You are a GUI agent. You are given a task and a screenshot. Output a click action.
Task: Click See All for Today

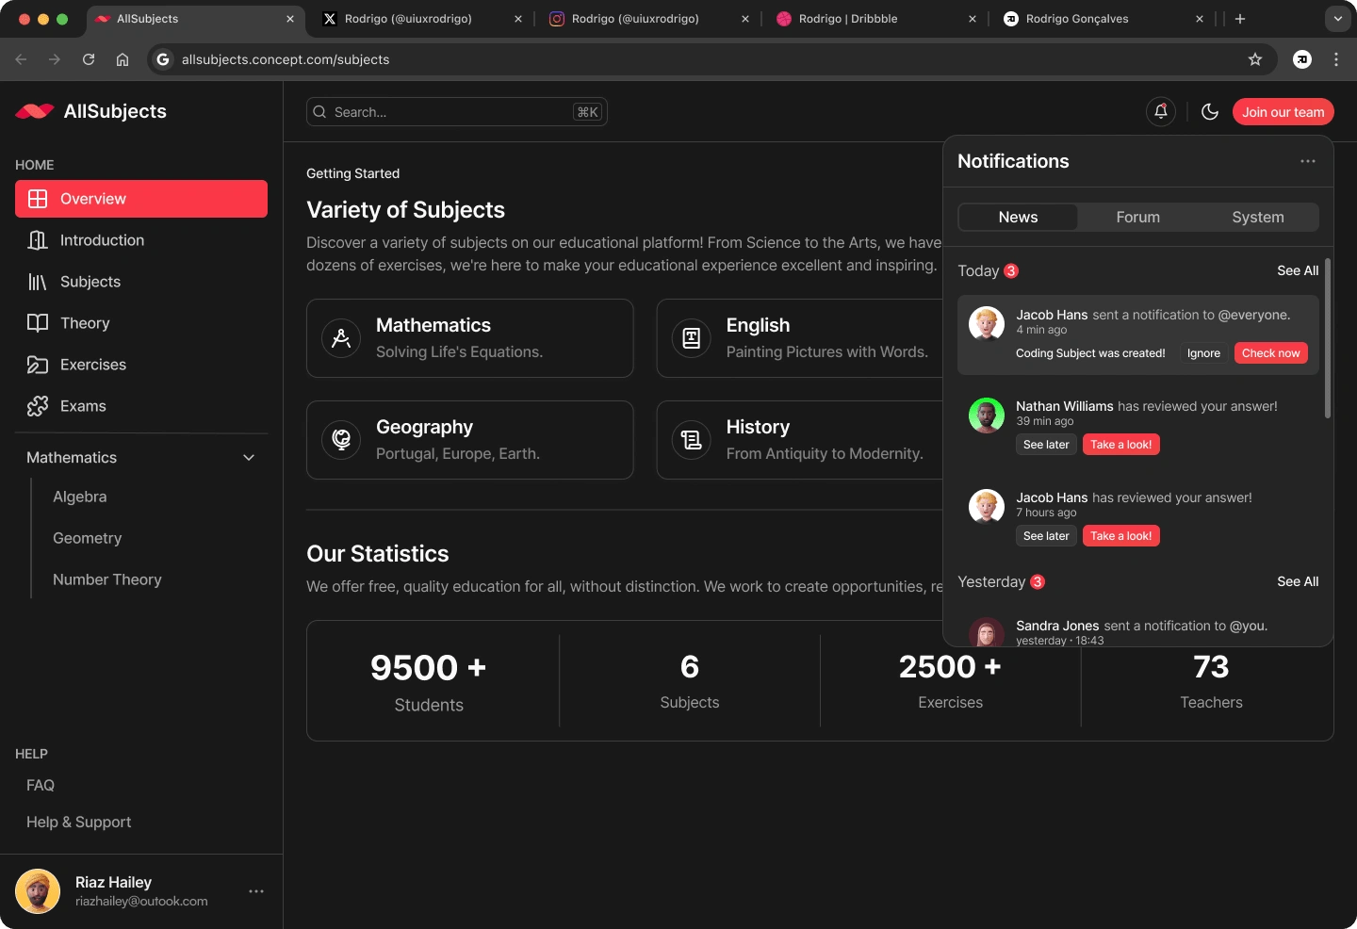(1298, 270)
